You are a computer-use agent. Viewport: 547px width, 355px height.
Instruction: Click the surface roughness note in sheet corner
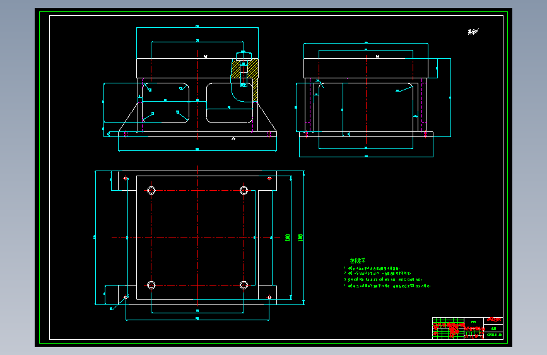pos(473,32)
